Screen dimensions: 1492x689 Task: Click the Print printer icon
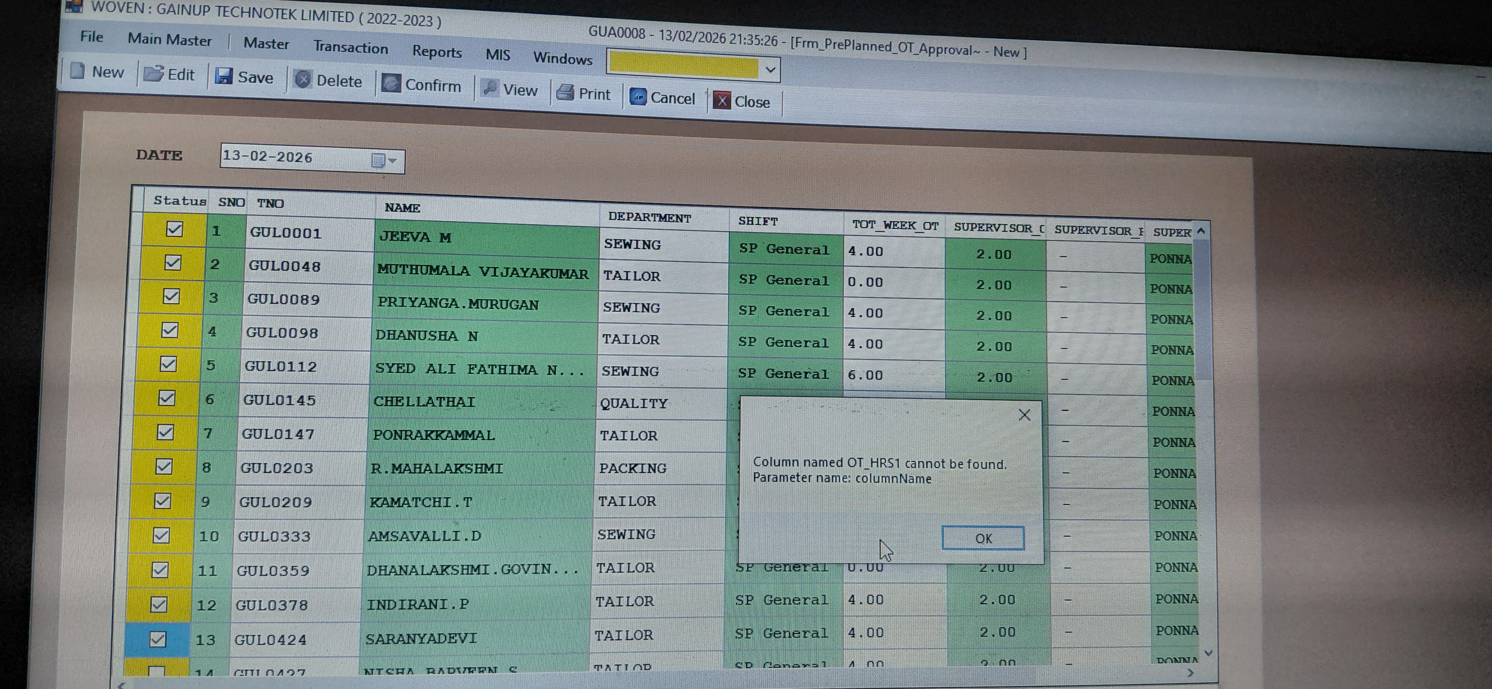tap(565, 93)
